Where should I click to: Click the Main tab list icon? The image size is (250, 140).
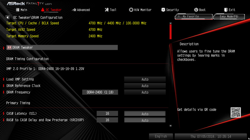pyautogui.click(x=17, y=10)
